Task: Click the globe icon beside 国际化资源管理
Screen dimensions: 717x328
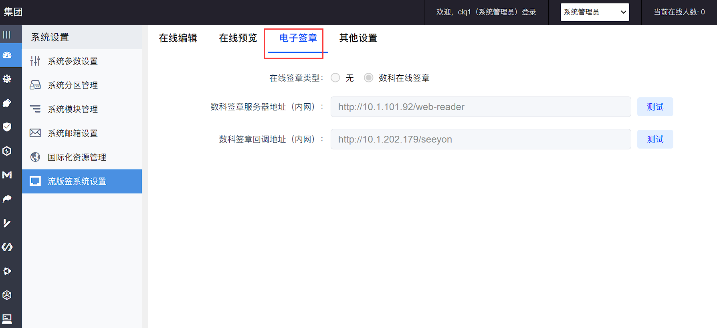Action: point(35,157)
